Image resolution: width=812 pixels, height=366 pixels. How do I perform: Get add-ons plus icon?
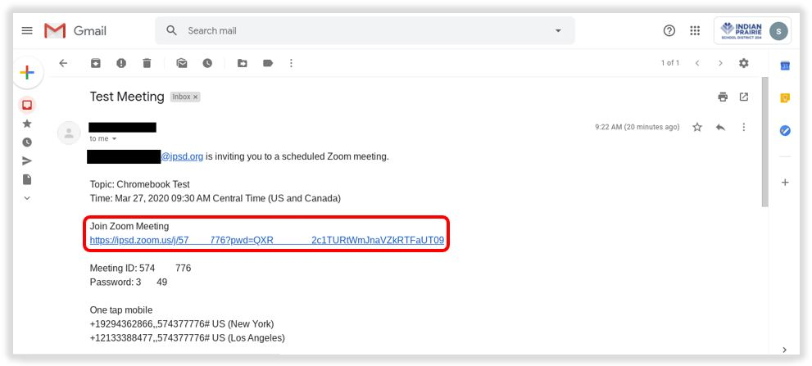(x=785, y=183)
